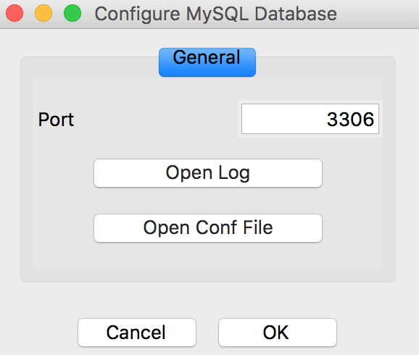Image resolution: width=419 pixels, height=355 pixels.
Task: Minimize the window with the yellow button
Action: (x=43, y=13)
